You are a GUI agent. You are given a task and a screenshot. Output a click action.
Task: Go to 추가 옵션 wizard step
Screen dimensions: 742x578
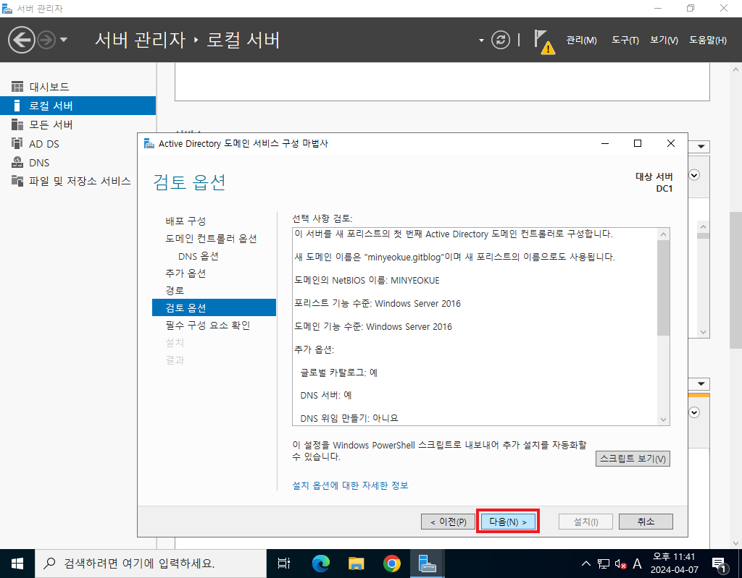point(185,273)
